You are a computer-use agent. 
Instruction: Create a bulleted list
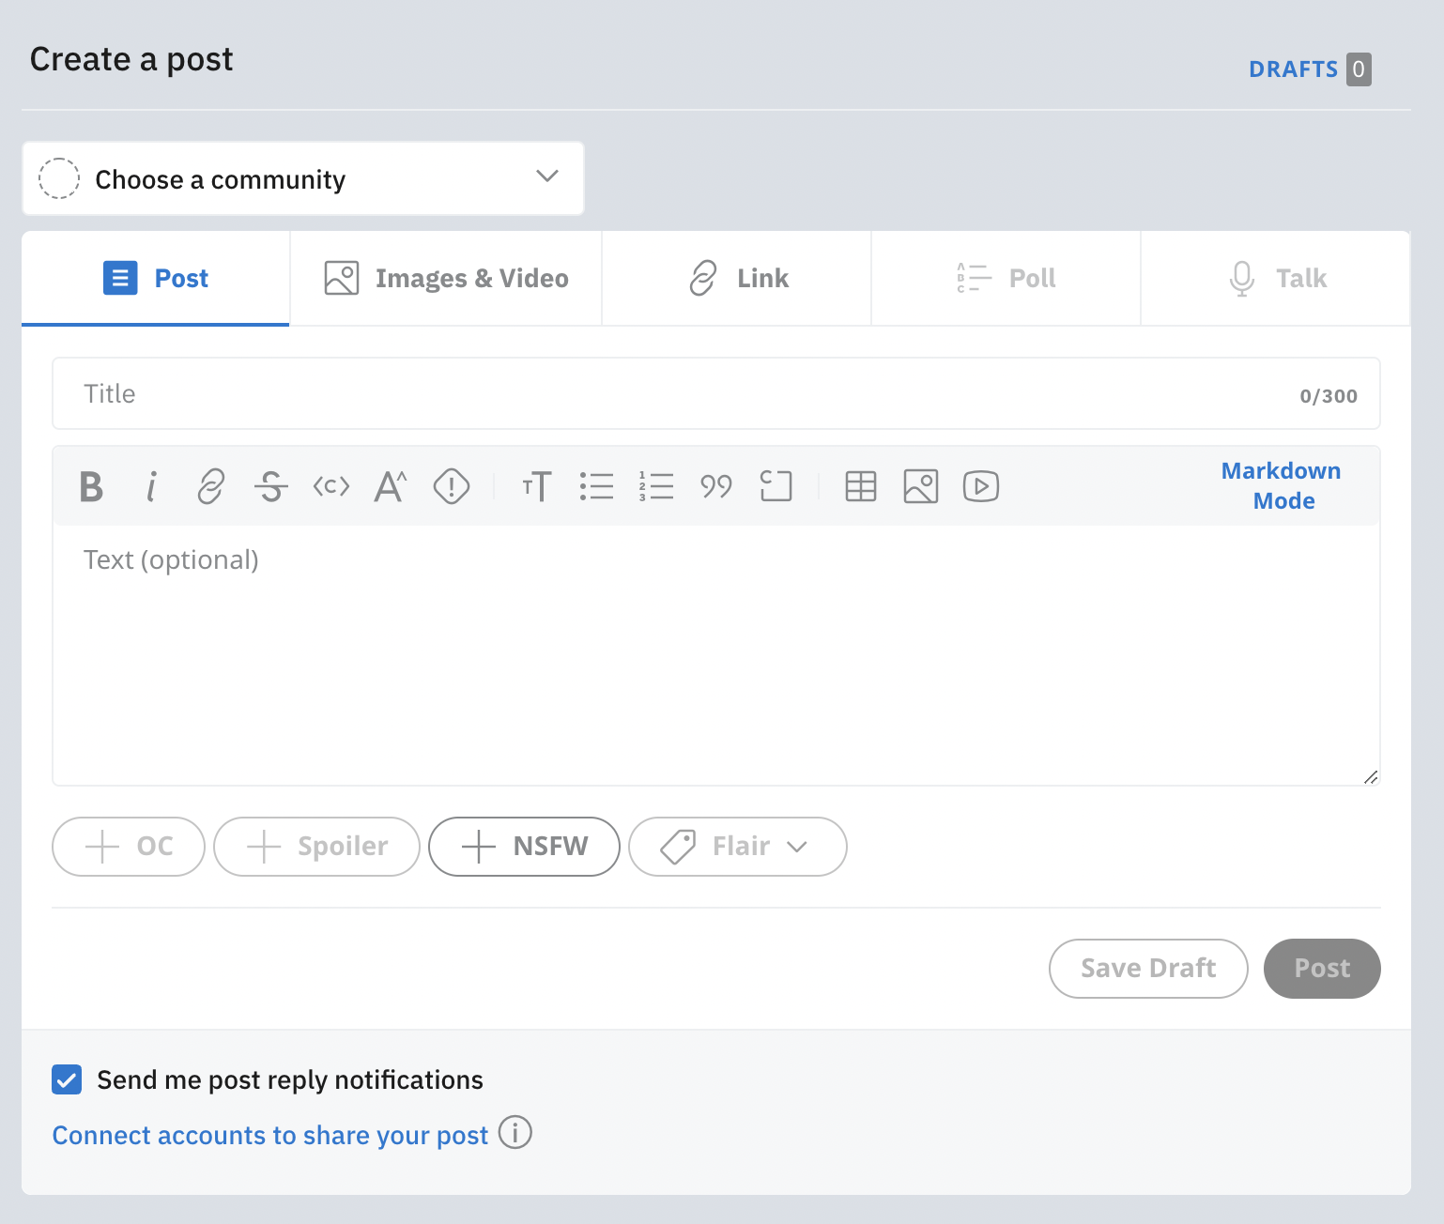[x=597, y=486]
